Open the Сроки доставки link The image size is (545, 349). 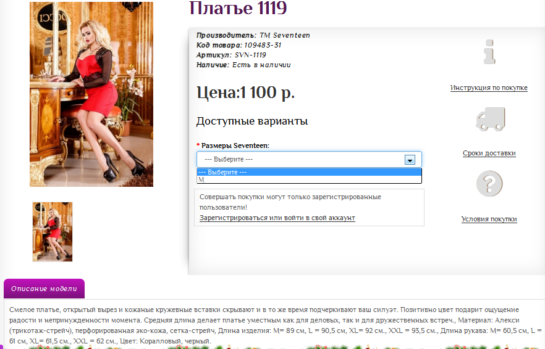[x=489, y=153]
